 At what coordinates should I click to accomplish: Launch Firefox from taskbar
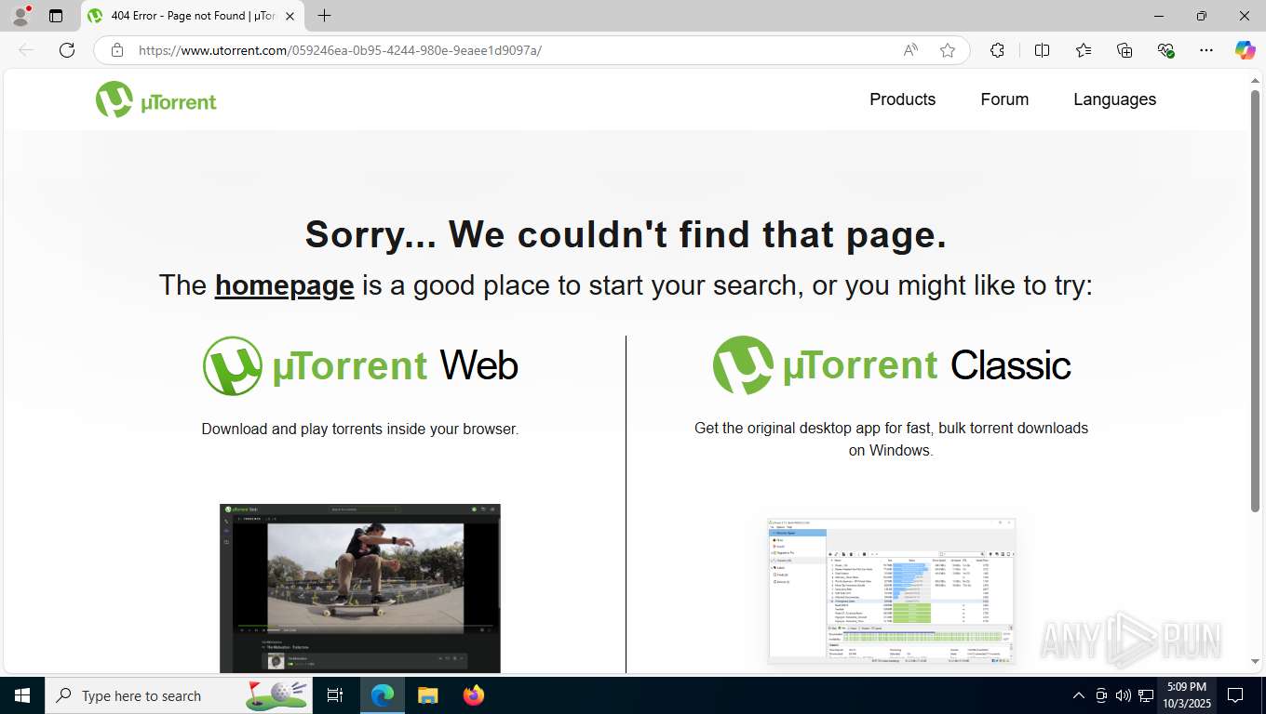tap(474, 695)
